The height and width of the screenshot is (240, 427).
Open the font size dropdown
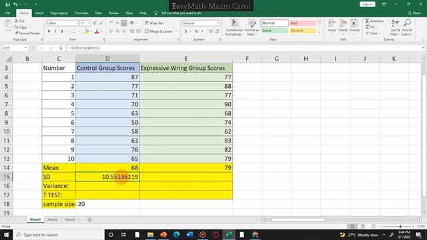pos(89,23)
